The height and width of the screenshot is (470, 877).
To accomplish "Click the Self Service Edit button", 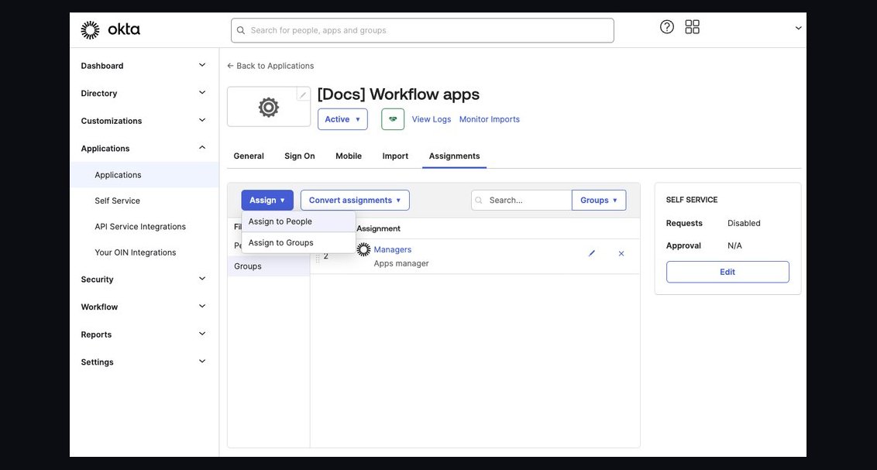I will (727, 272).
